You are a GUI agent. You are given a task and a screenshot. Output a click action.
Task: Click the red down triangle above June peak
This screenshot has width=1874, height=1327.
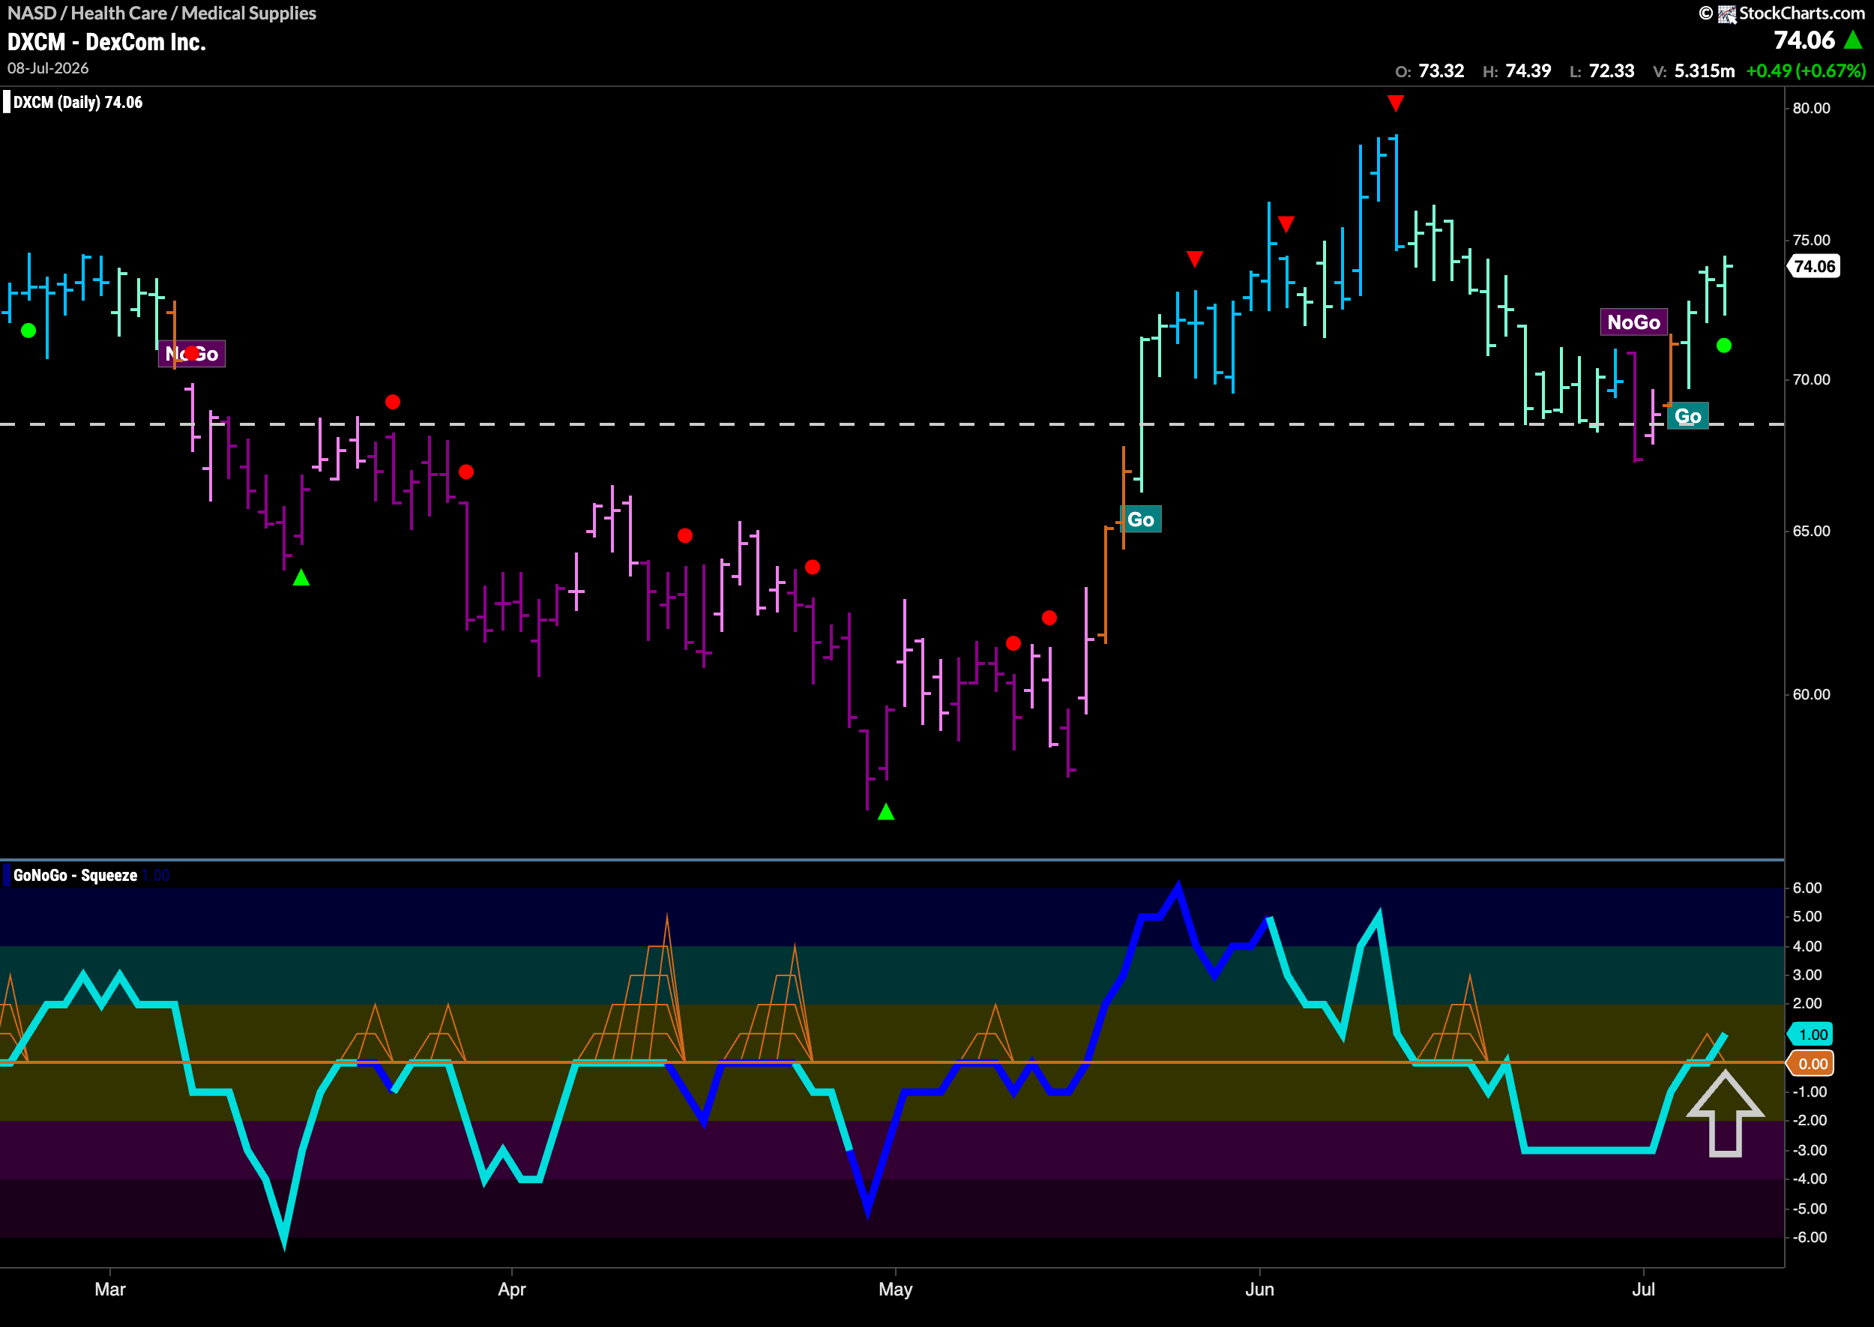tap(1395, 103)
